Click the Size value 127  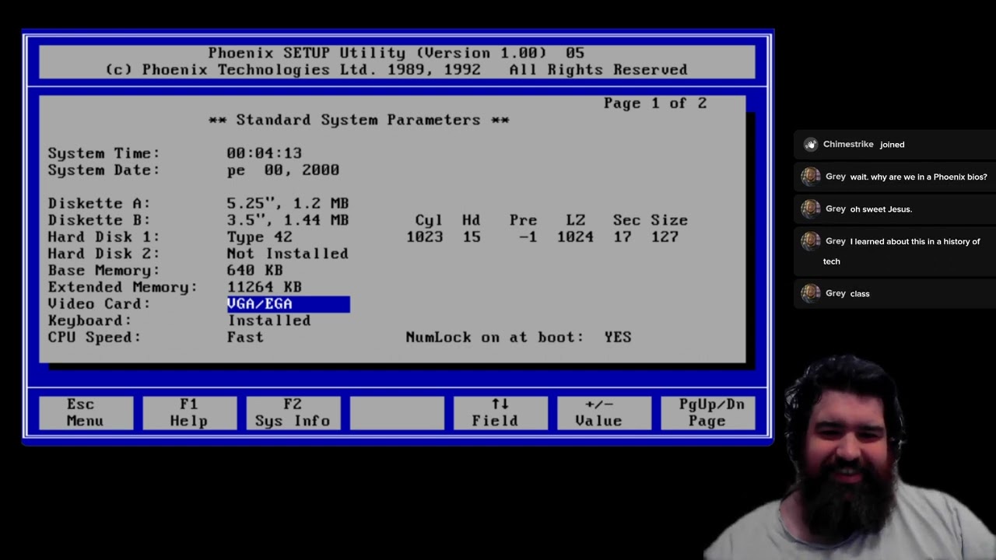(x=665, y=237)
